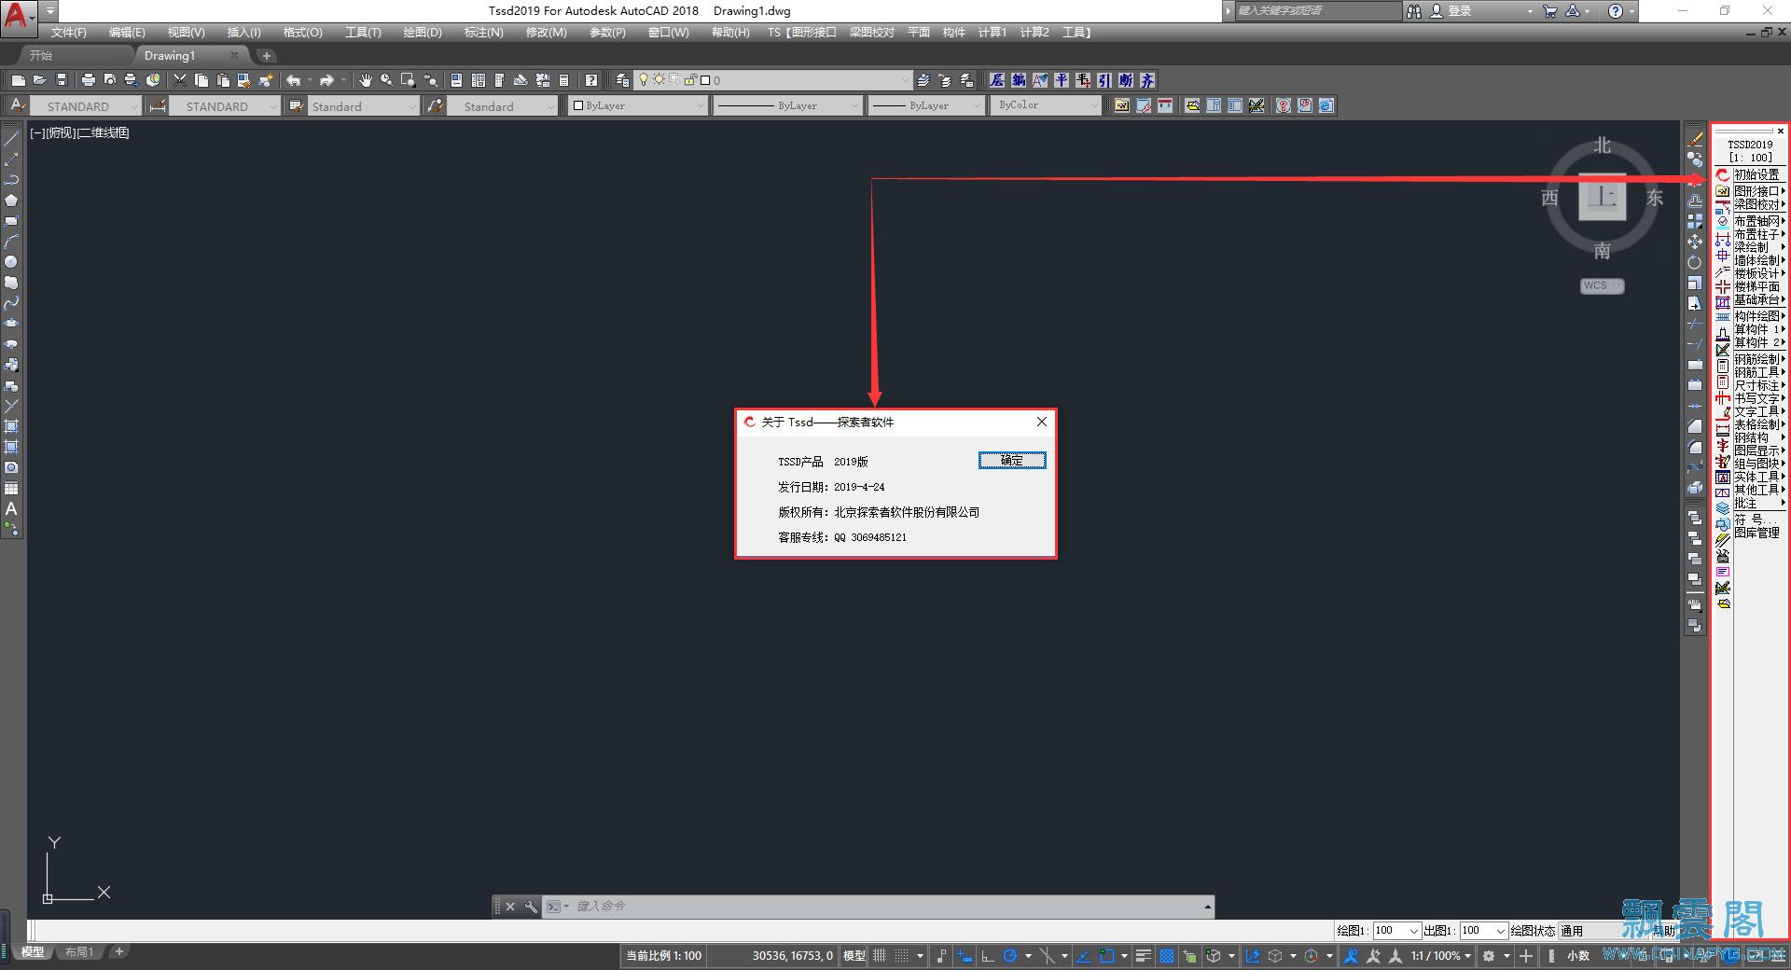Image resolution: width=1791 pixels, height=970 pixels.
Task: Open the 绘图(D) menu
Action: point(423,33)
